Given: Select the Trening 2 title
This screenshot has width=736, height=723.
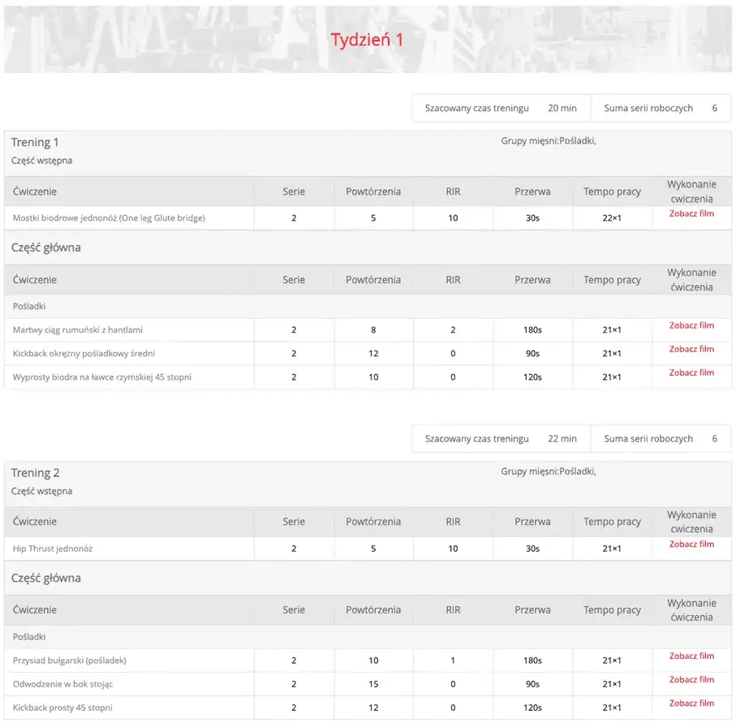Looking at the screenshot, I should click(35, 473).
